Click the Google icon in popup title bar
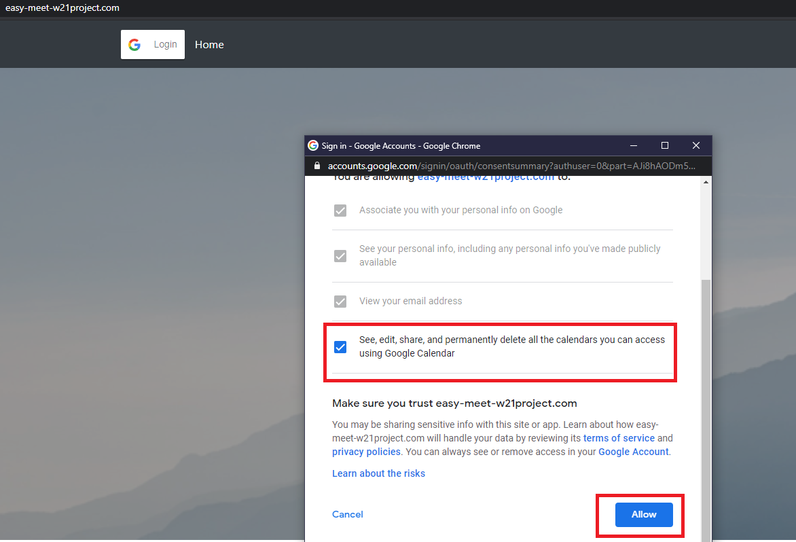796x542 pixels. 313,145
